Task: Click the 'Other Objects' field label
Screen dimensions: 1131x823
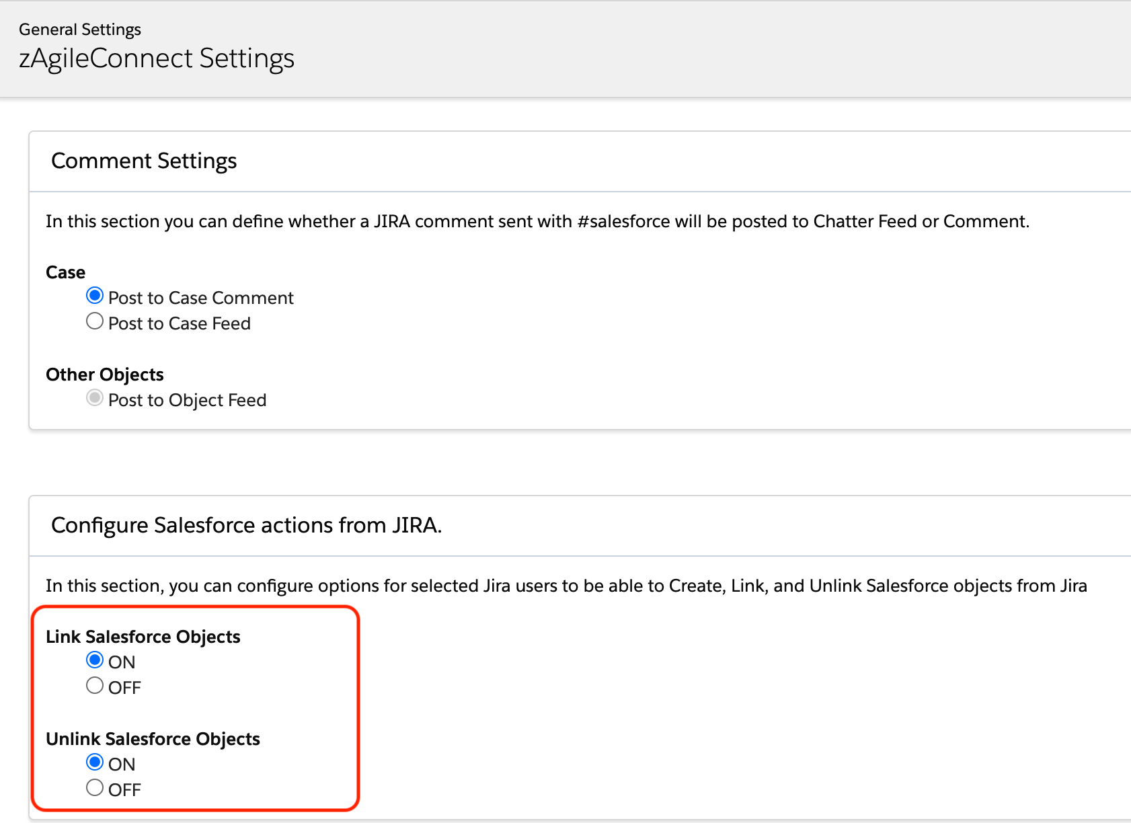Action: coord(104,375)
